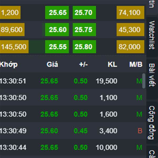
Task: Click bid volume 1,200 cell
Action: (10, 12)
